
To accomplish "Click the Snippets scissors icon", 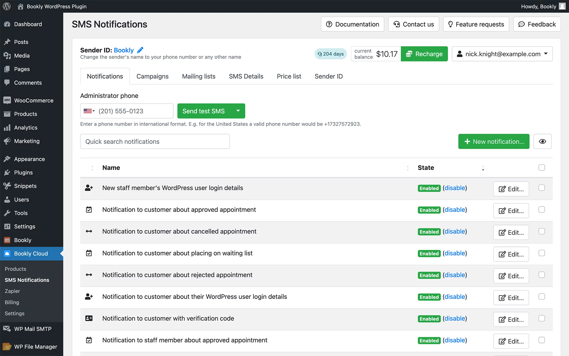I will coord(7,186).
